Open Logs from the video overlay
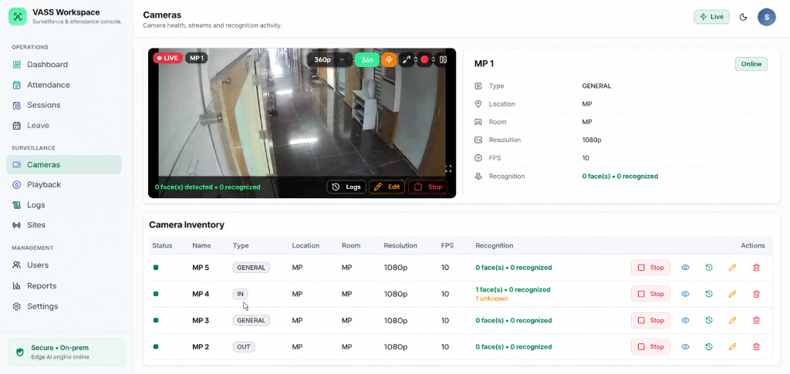This screenshot has width=790, height=374. click(x=346, y=187)
